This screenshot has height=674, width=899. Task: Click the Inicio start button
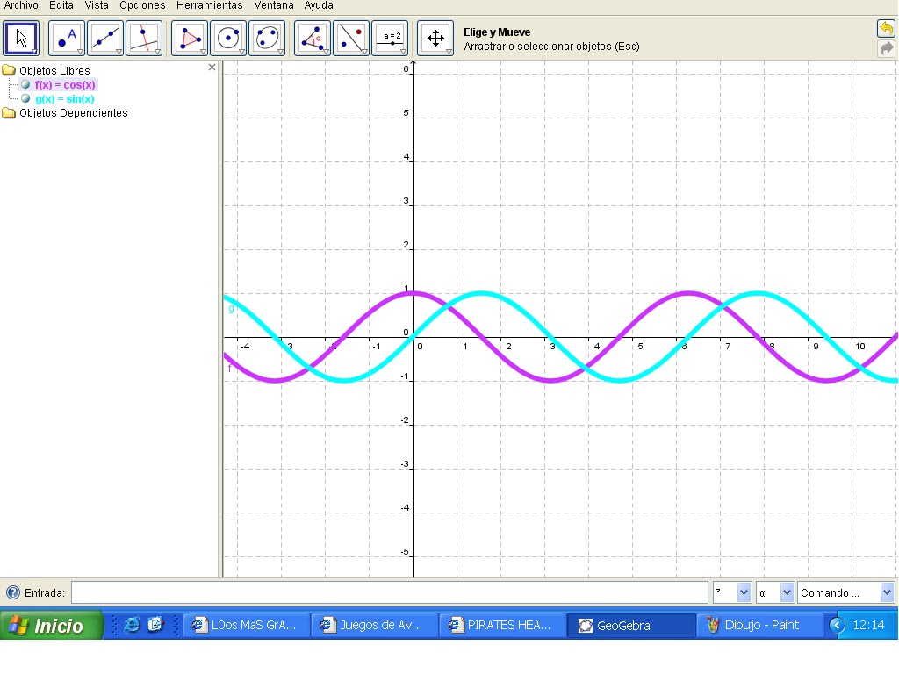pyautogui.click(x=52, y=625)
